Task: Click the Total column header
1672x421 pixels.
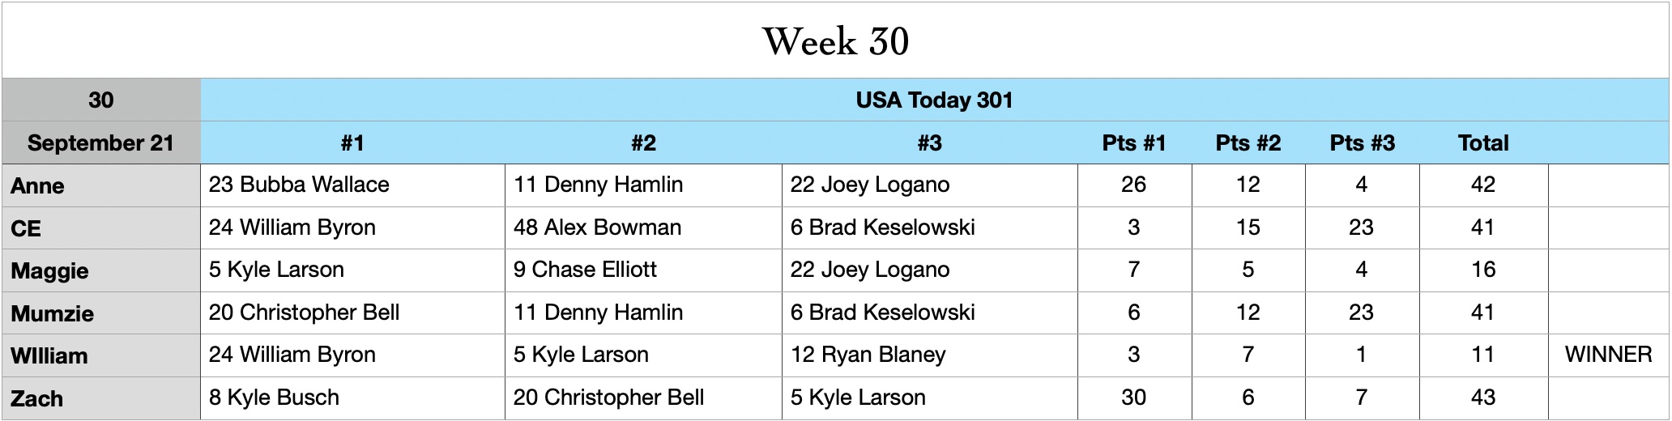Action: (x=1482, y=143)
